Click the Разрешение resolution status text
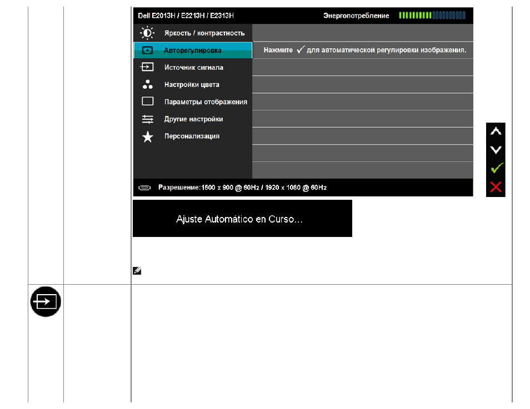This screenshot has height=409, width=530. 242,188
